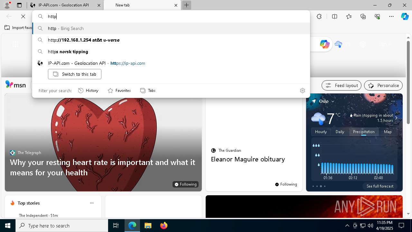Toggle Split screen view
This screenshot has height=232, width=412.
[334, 16]
